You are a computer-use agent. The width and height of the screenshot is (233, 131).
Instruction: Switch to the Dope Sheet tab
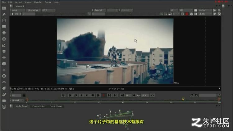coord(56,106)
